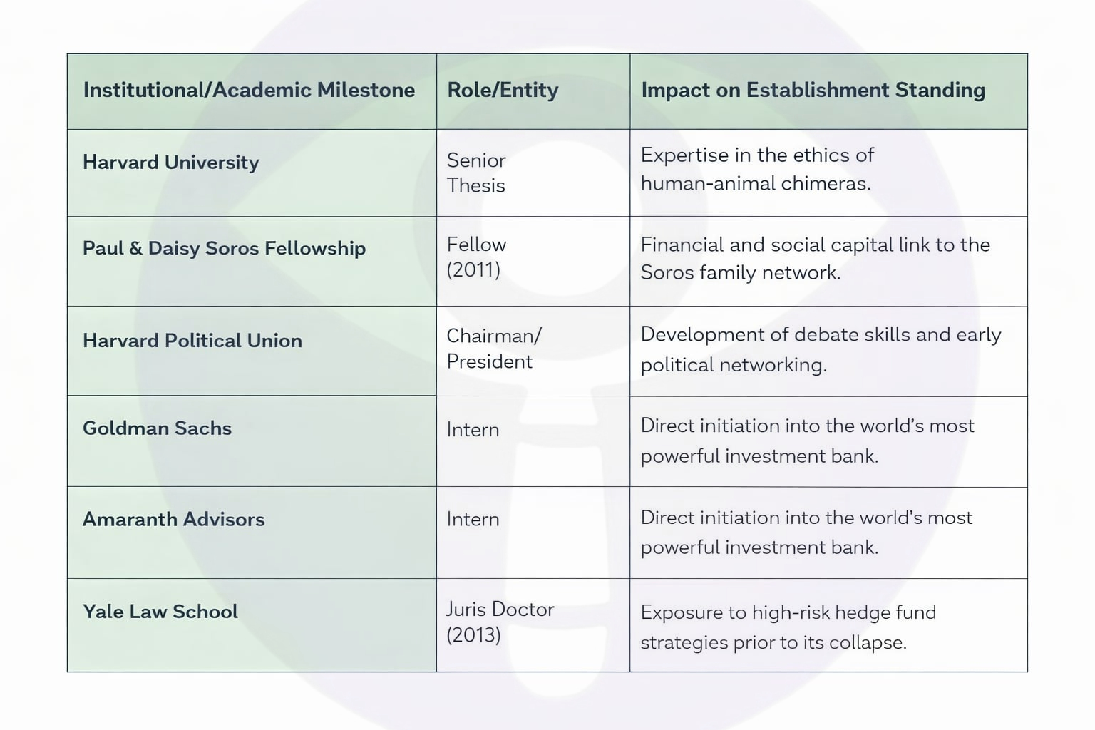1095x730 pixels.
Task: Click the Amaranth Advisors row label
Action: [x=173, y=519]
